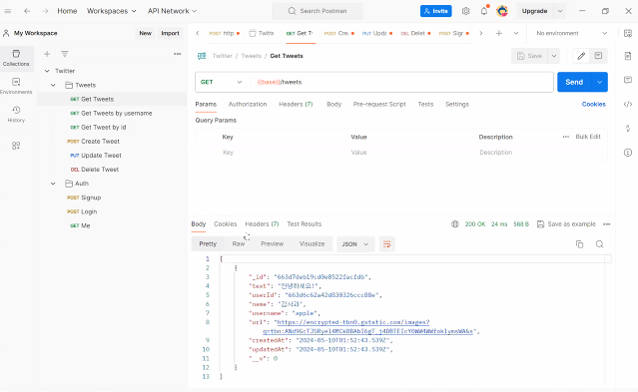638x392 pixels.
Task: Open collections panel more options ellipsis
Action: pyautogui.click(x=177, y=54)
